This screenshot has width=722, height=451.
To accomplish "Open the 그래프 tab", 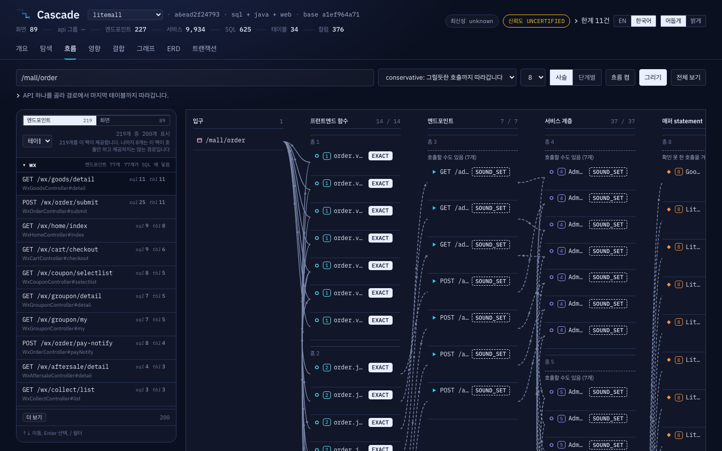I will [146, 49].
